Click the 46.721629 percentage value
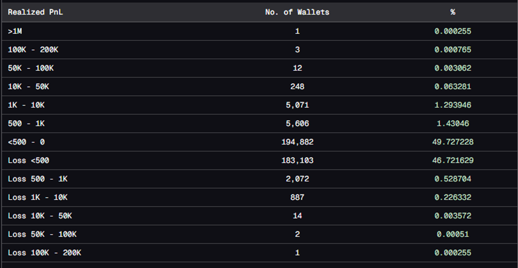 452,160
